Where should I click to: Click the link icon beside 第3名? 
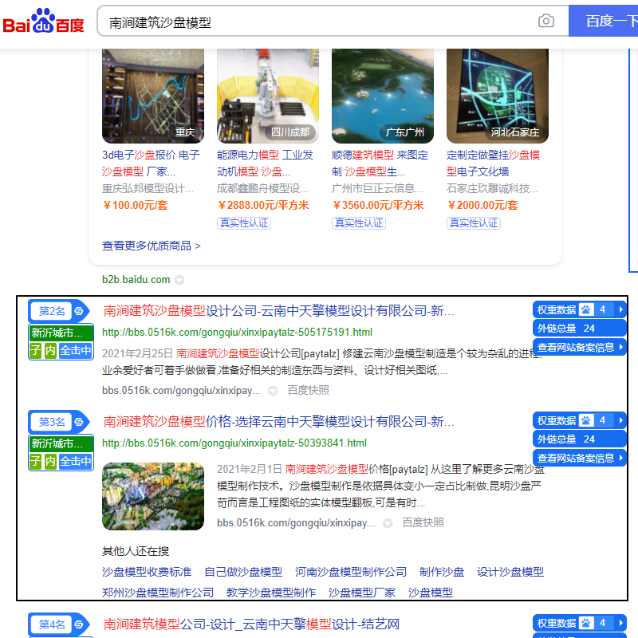tap(79, 422)
